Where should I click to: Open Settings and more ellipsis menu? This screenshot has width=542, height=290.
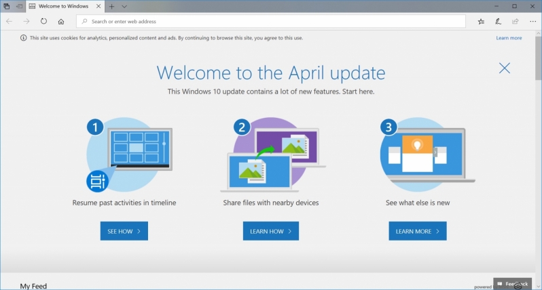click(532, 22)
